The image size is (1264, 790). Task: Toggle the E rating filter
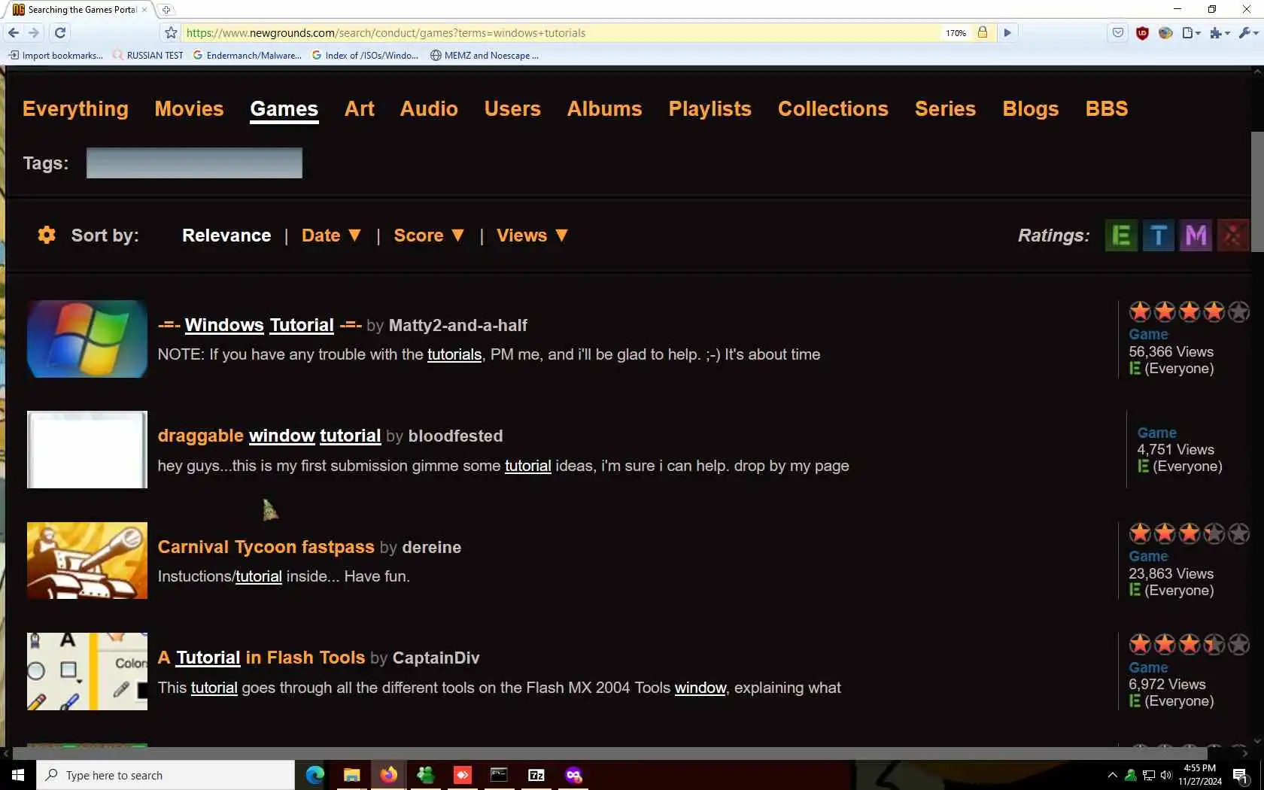[1121, 235]
